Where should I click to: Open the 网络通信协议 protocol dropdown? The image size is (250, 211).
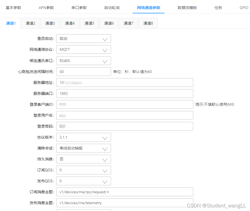83,49
